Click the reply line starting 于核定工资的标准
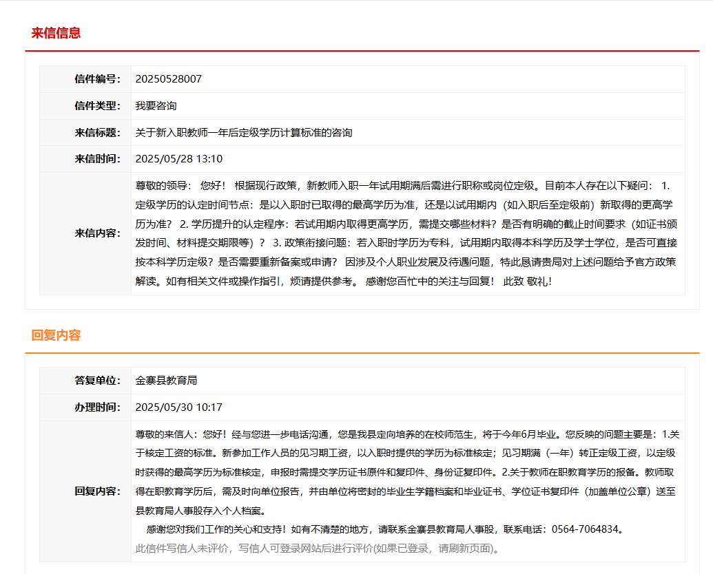This screenshot has width=713, height=574. (405, 453)
